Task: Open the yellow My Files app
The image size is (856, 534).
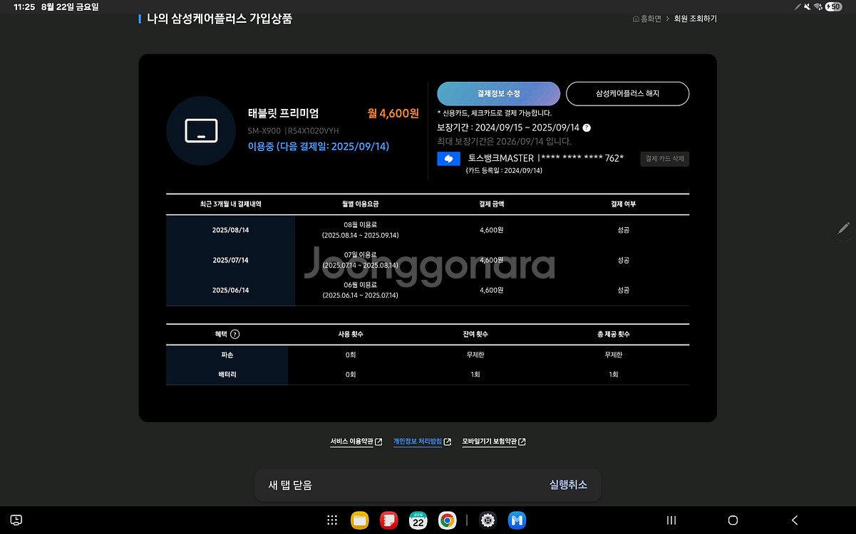Action: [x=360, y=520]
